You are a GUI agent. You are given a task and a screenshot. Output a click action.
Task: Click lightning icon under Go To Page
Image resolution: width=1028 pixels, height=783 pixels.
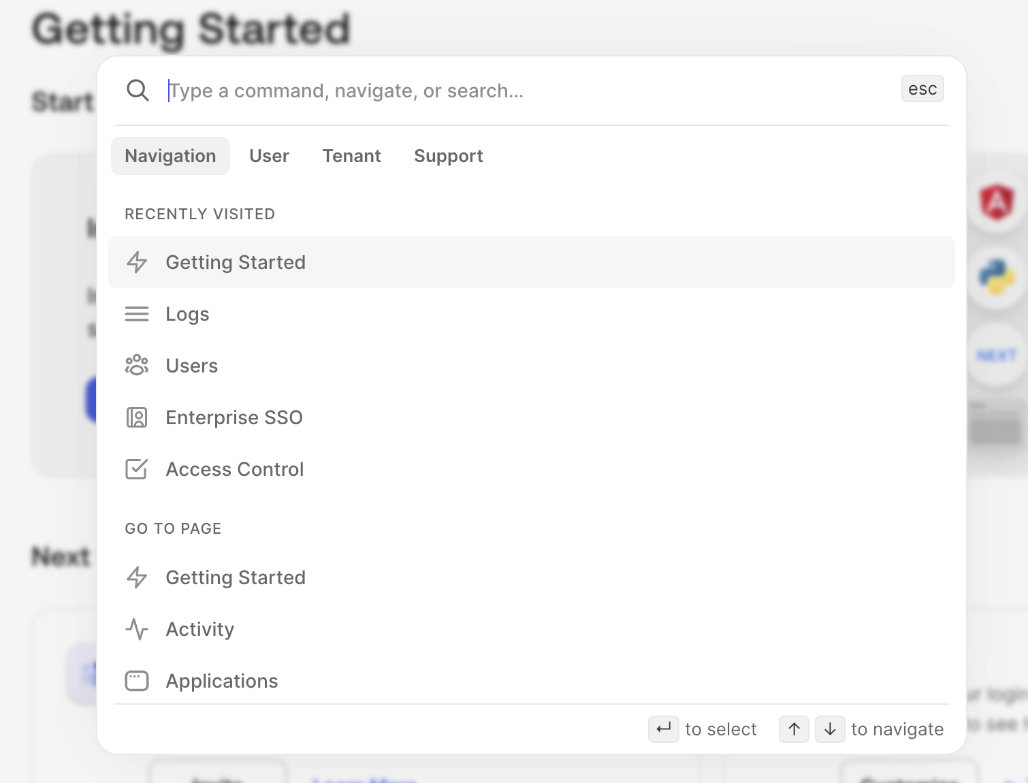pyautogui.click(x=137, y=577)
